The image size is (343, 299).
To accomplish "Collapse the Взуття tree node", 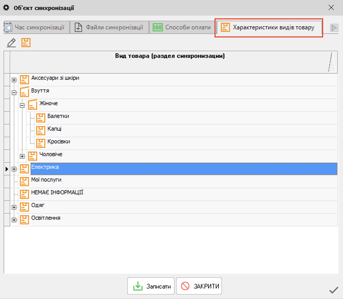I will (x=14, y=93).
